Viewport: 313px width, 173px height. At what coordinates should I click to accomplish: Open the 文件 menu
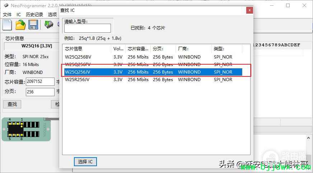pos(7,15)
